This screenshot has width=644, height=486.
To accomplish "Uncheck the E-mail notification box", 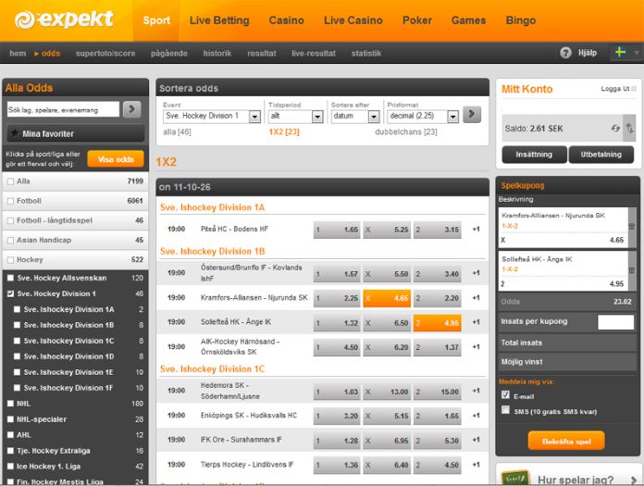I will 505,394.
